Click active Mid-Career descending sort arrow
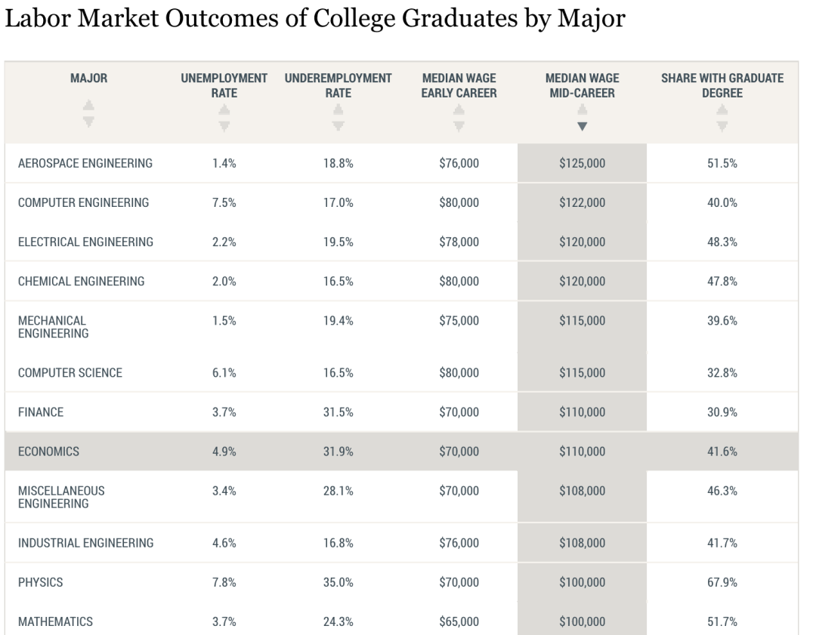The width and height of the screenshot is (816, 635). pyautogui.click(x=582, y=125)
